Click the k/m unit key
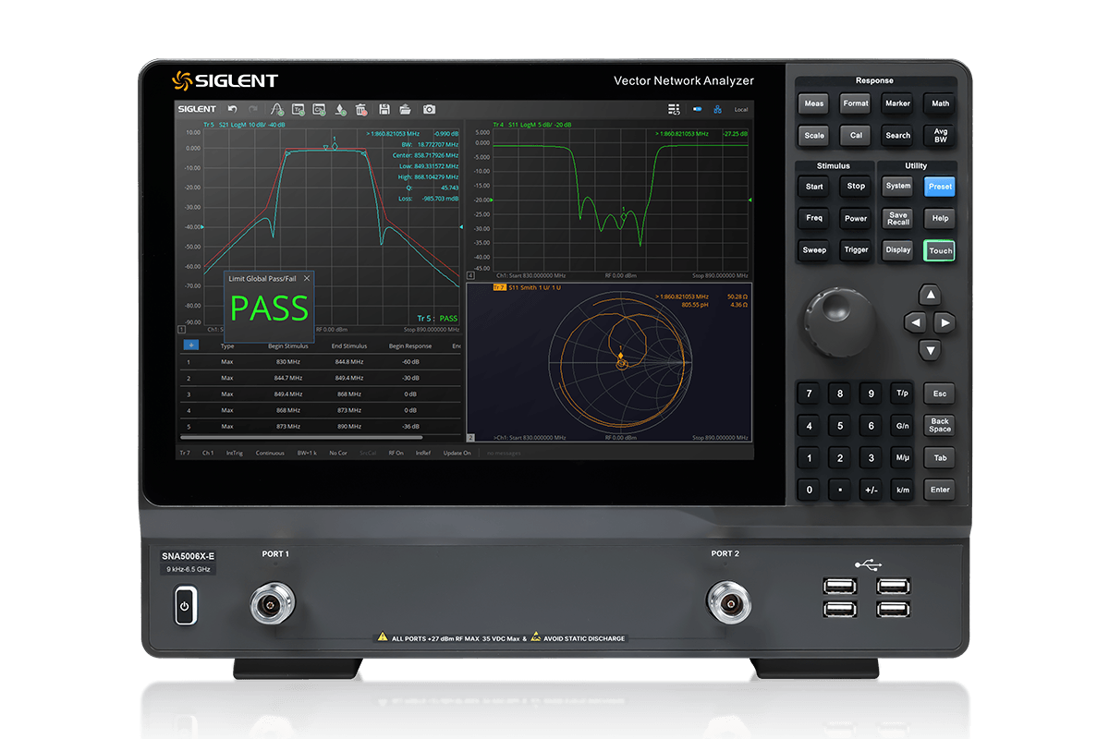Screen dimensions: 1109x739 click(902, 490)
